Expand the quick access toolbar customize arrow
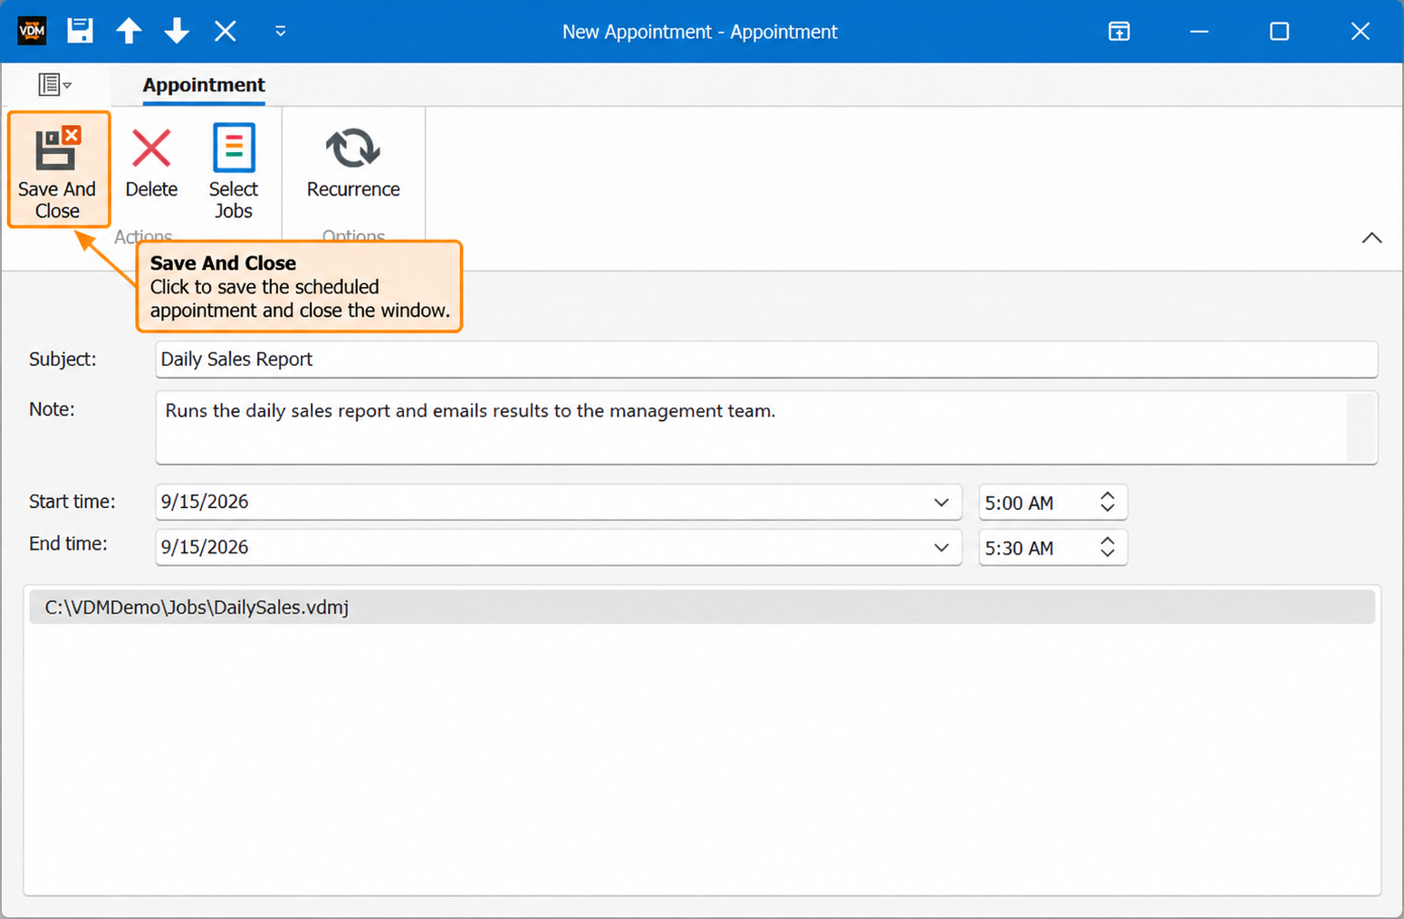 point(281,31)
